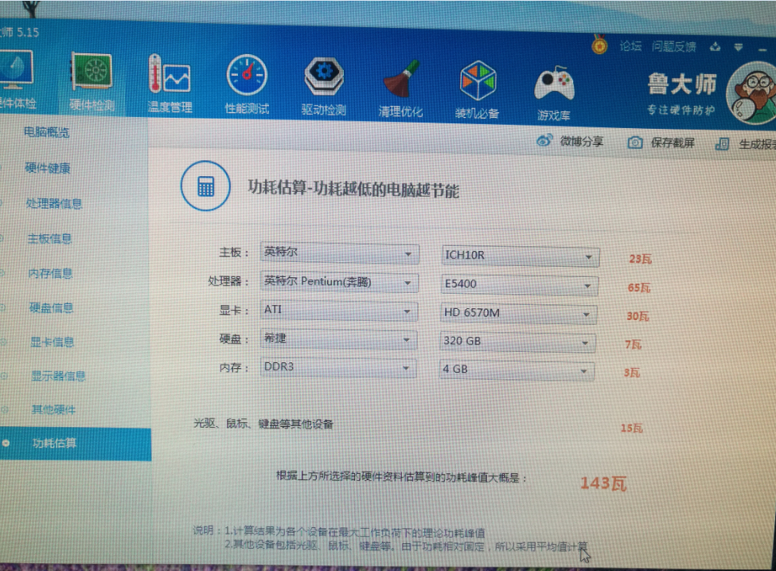Select 主板信息 in the sidebar
This screenshot has width=776, height=571.
[49, 239]
